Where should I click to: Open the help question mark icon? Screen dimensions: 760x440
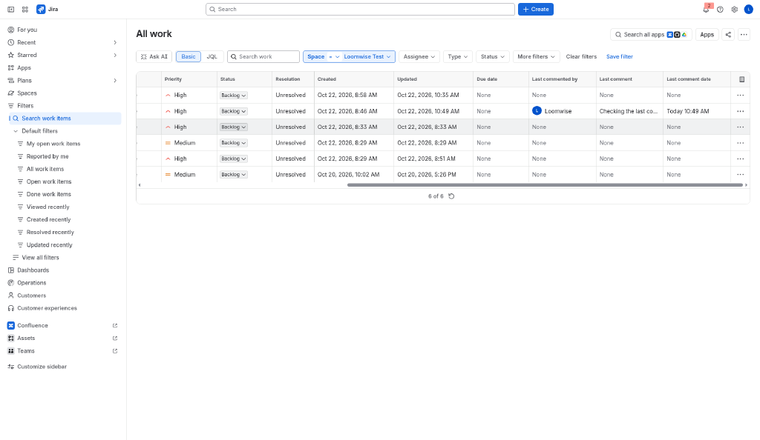[720, 9]
